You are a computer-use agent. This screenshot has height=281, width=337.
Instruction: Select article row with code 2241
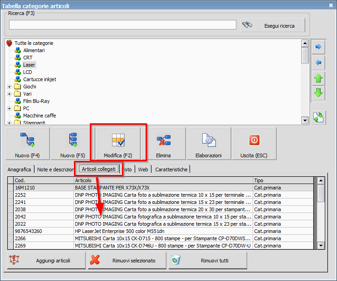[x=161, y=203]
